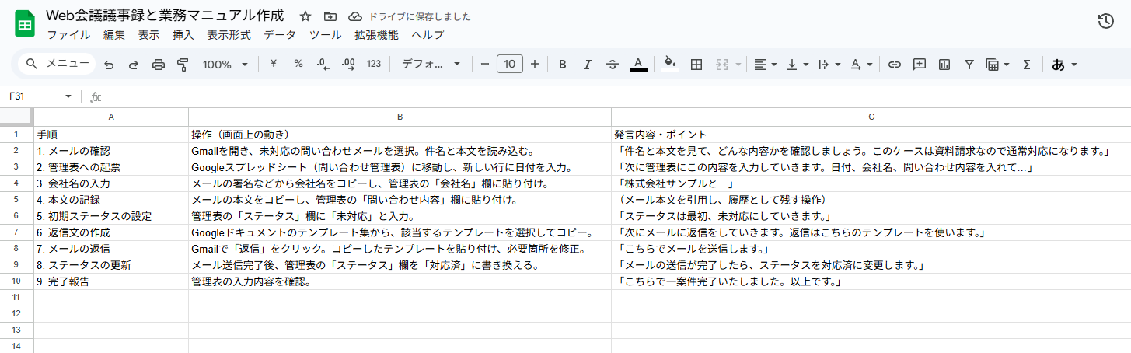Click the merge cells icon

pyautogui.click(x=721, y=64)
